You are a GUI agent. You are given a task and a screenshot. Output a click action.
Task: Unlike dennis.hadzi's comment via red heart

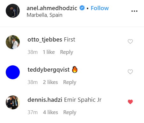pyautogui.click(x=130, y=102)
